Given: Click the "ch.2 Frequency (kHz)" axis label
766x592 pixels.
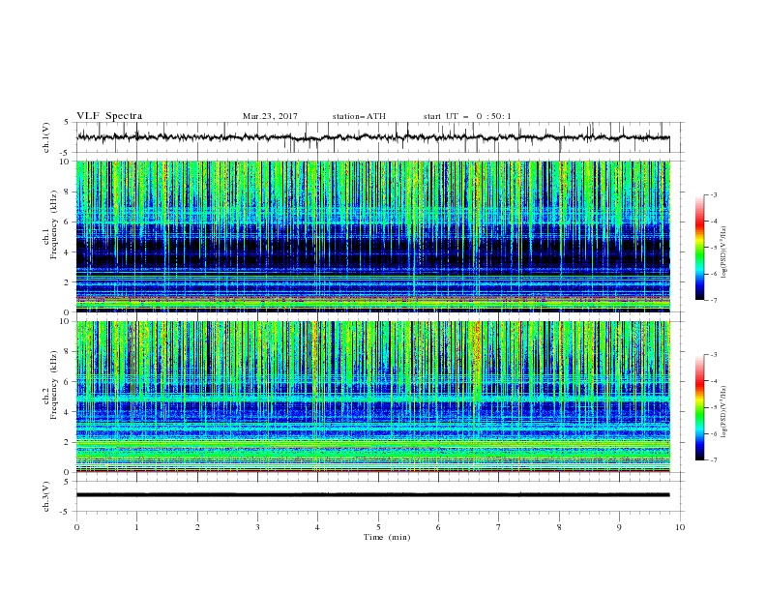Looking at the screenshot, I should coord(50,385).
